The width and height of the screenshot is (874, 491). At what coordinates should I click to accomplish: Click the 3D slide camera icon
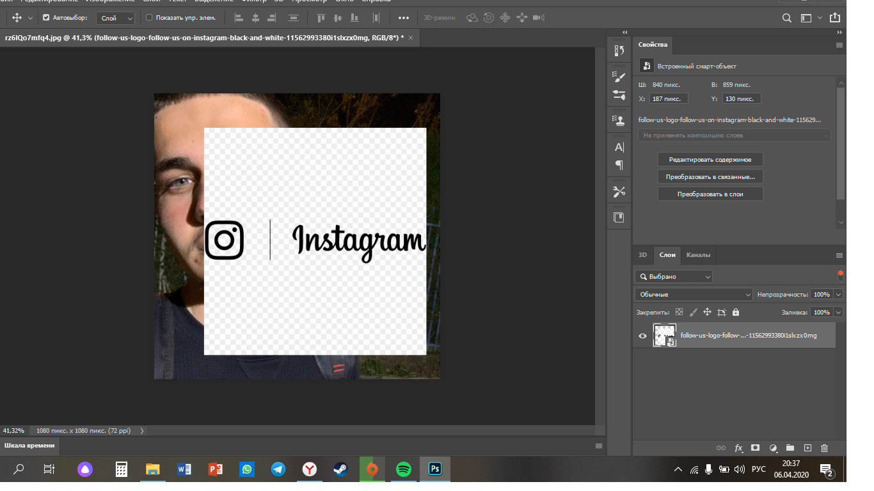tap(522, 18)
